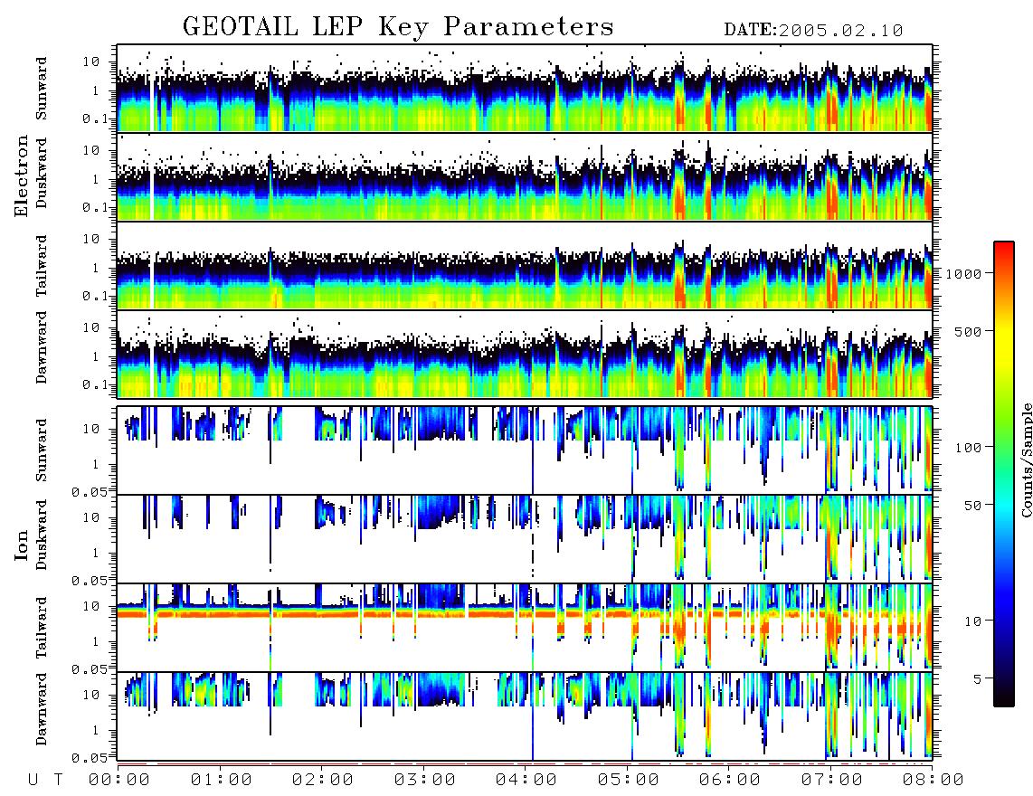
Task: Click "0.1" tick on Electron Dawnward axis
Action: [x=95, y=384]
